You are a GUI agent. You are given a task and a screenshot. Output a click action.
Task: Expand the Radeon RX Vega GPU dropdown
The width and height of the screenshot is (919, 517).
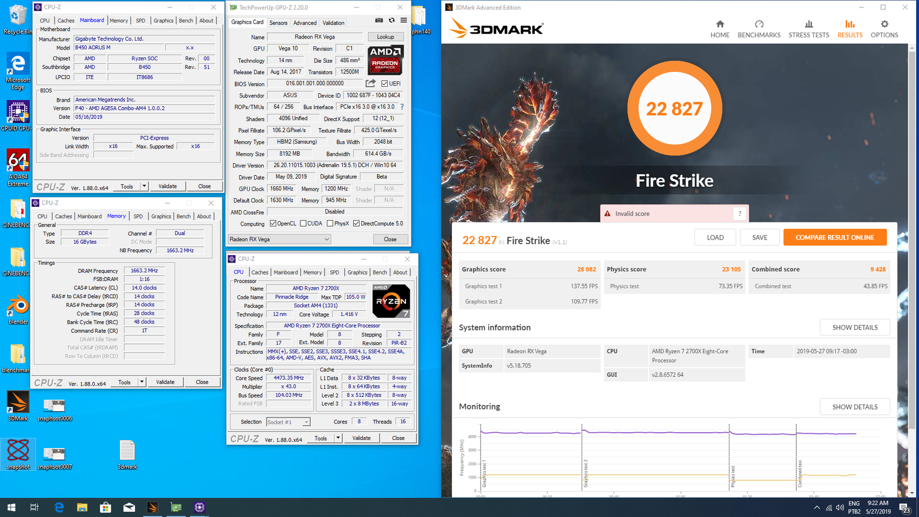[x=326, y=240]
